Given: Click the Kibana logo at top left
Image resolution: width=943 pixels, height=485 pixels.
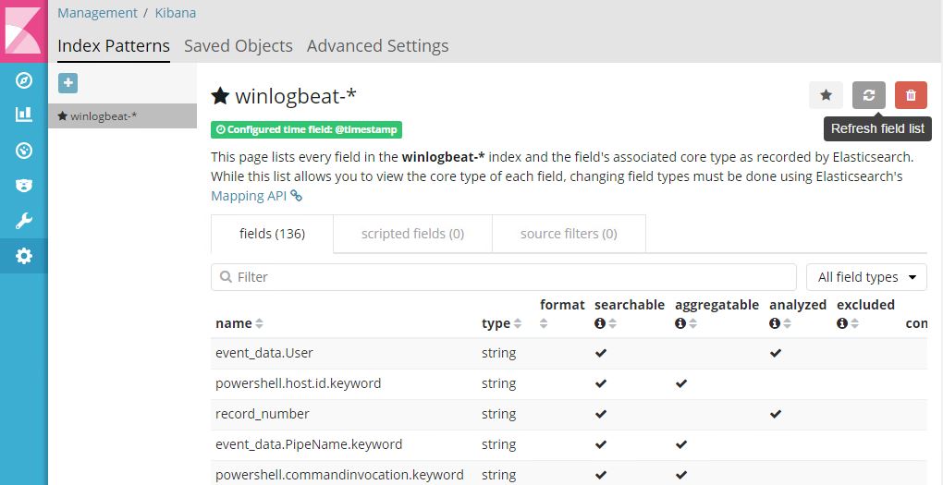Looking at the screenshot, I should click(23, 30).
